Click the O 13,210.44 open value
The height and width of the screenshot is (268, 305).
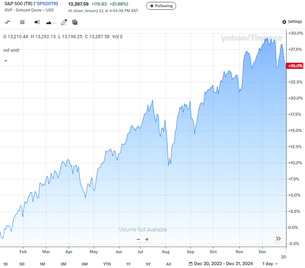[16, 36]
